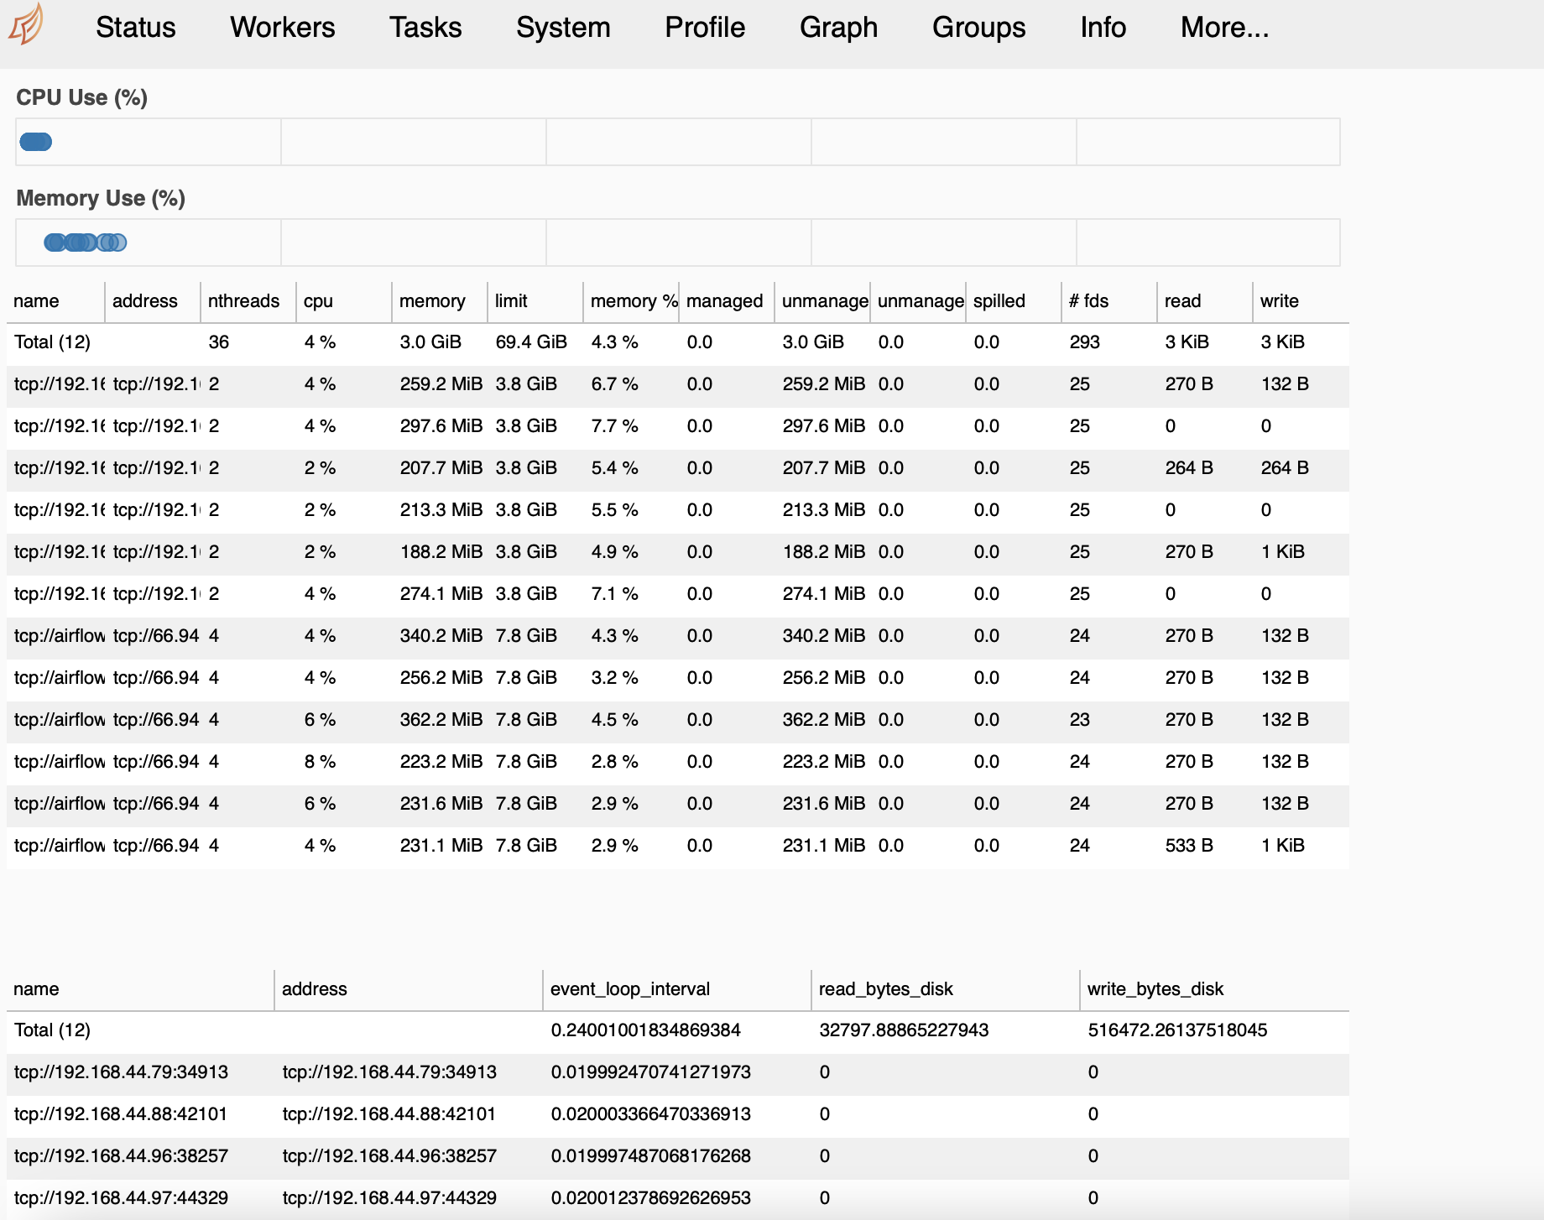This screenshot has height=1220, width=1544.
Task: Sort workers table by cpu column
Action: [318, 301]
